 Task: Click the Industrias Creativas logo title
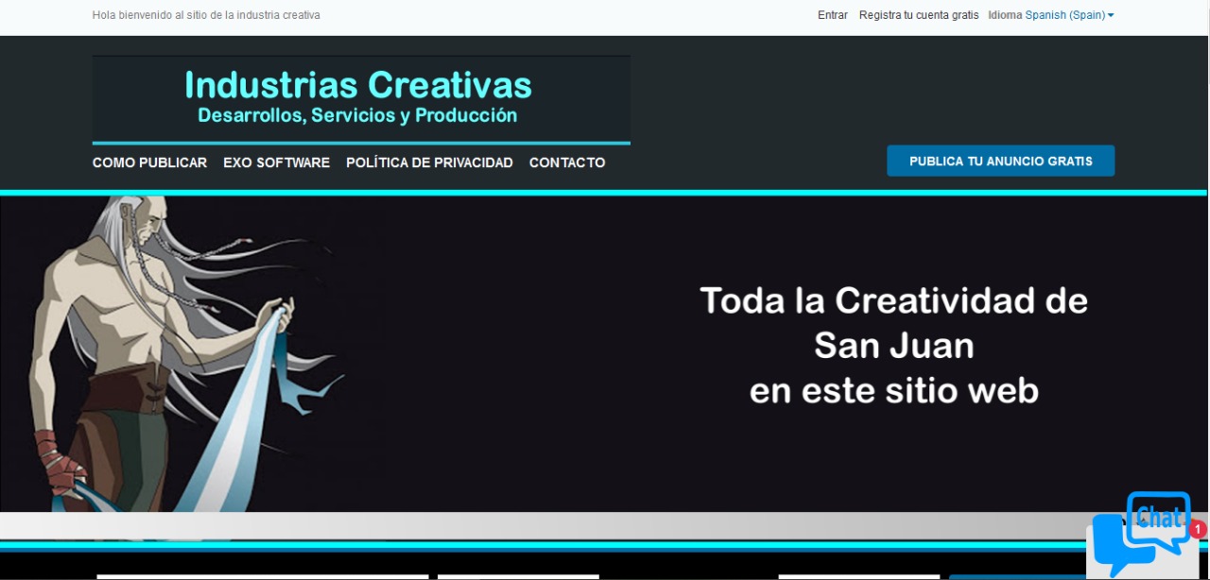[x=358, y=85]
